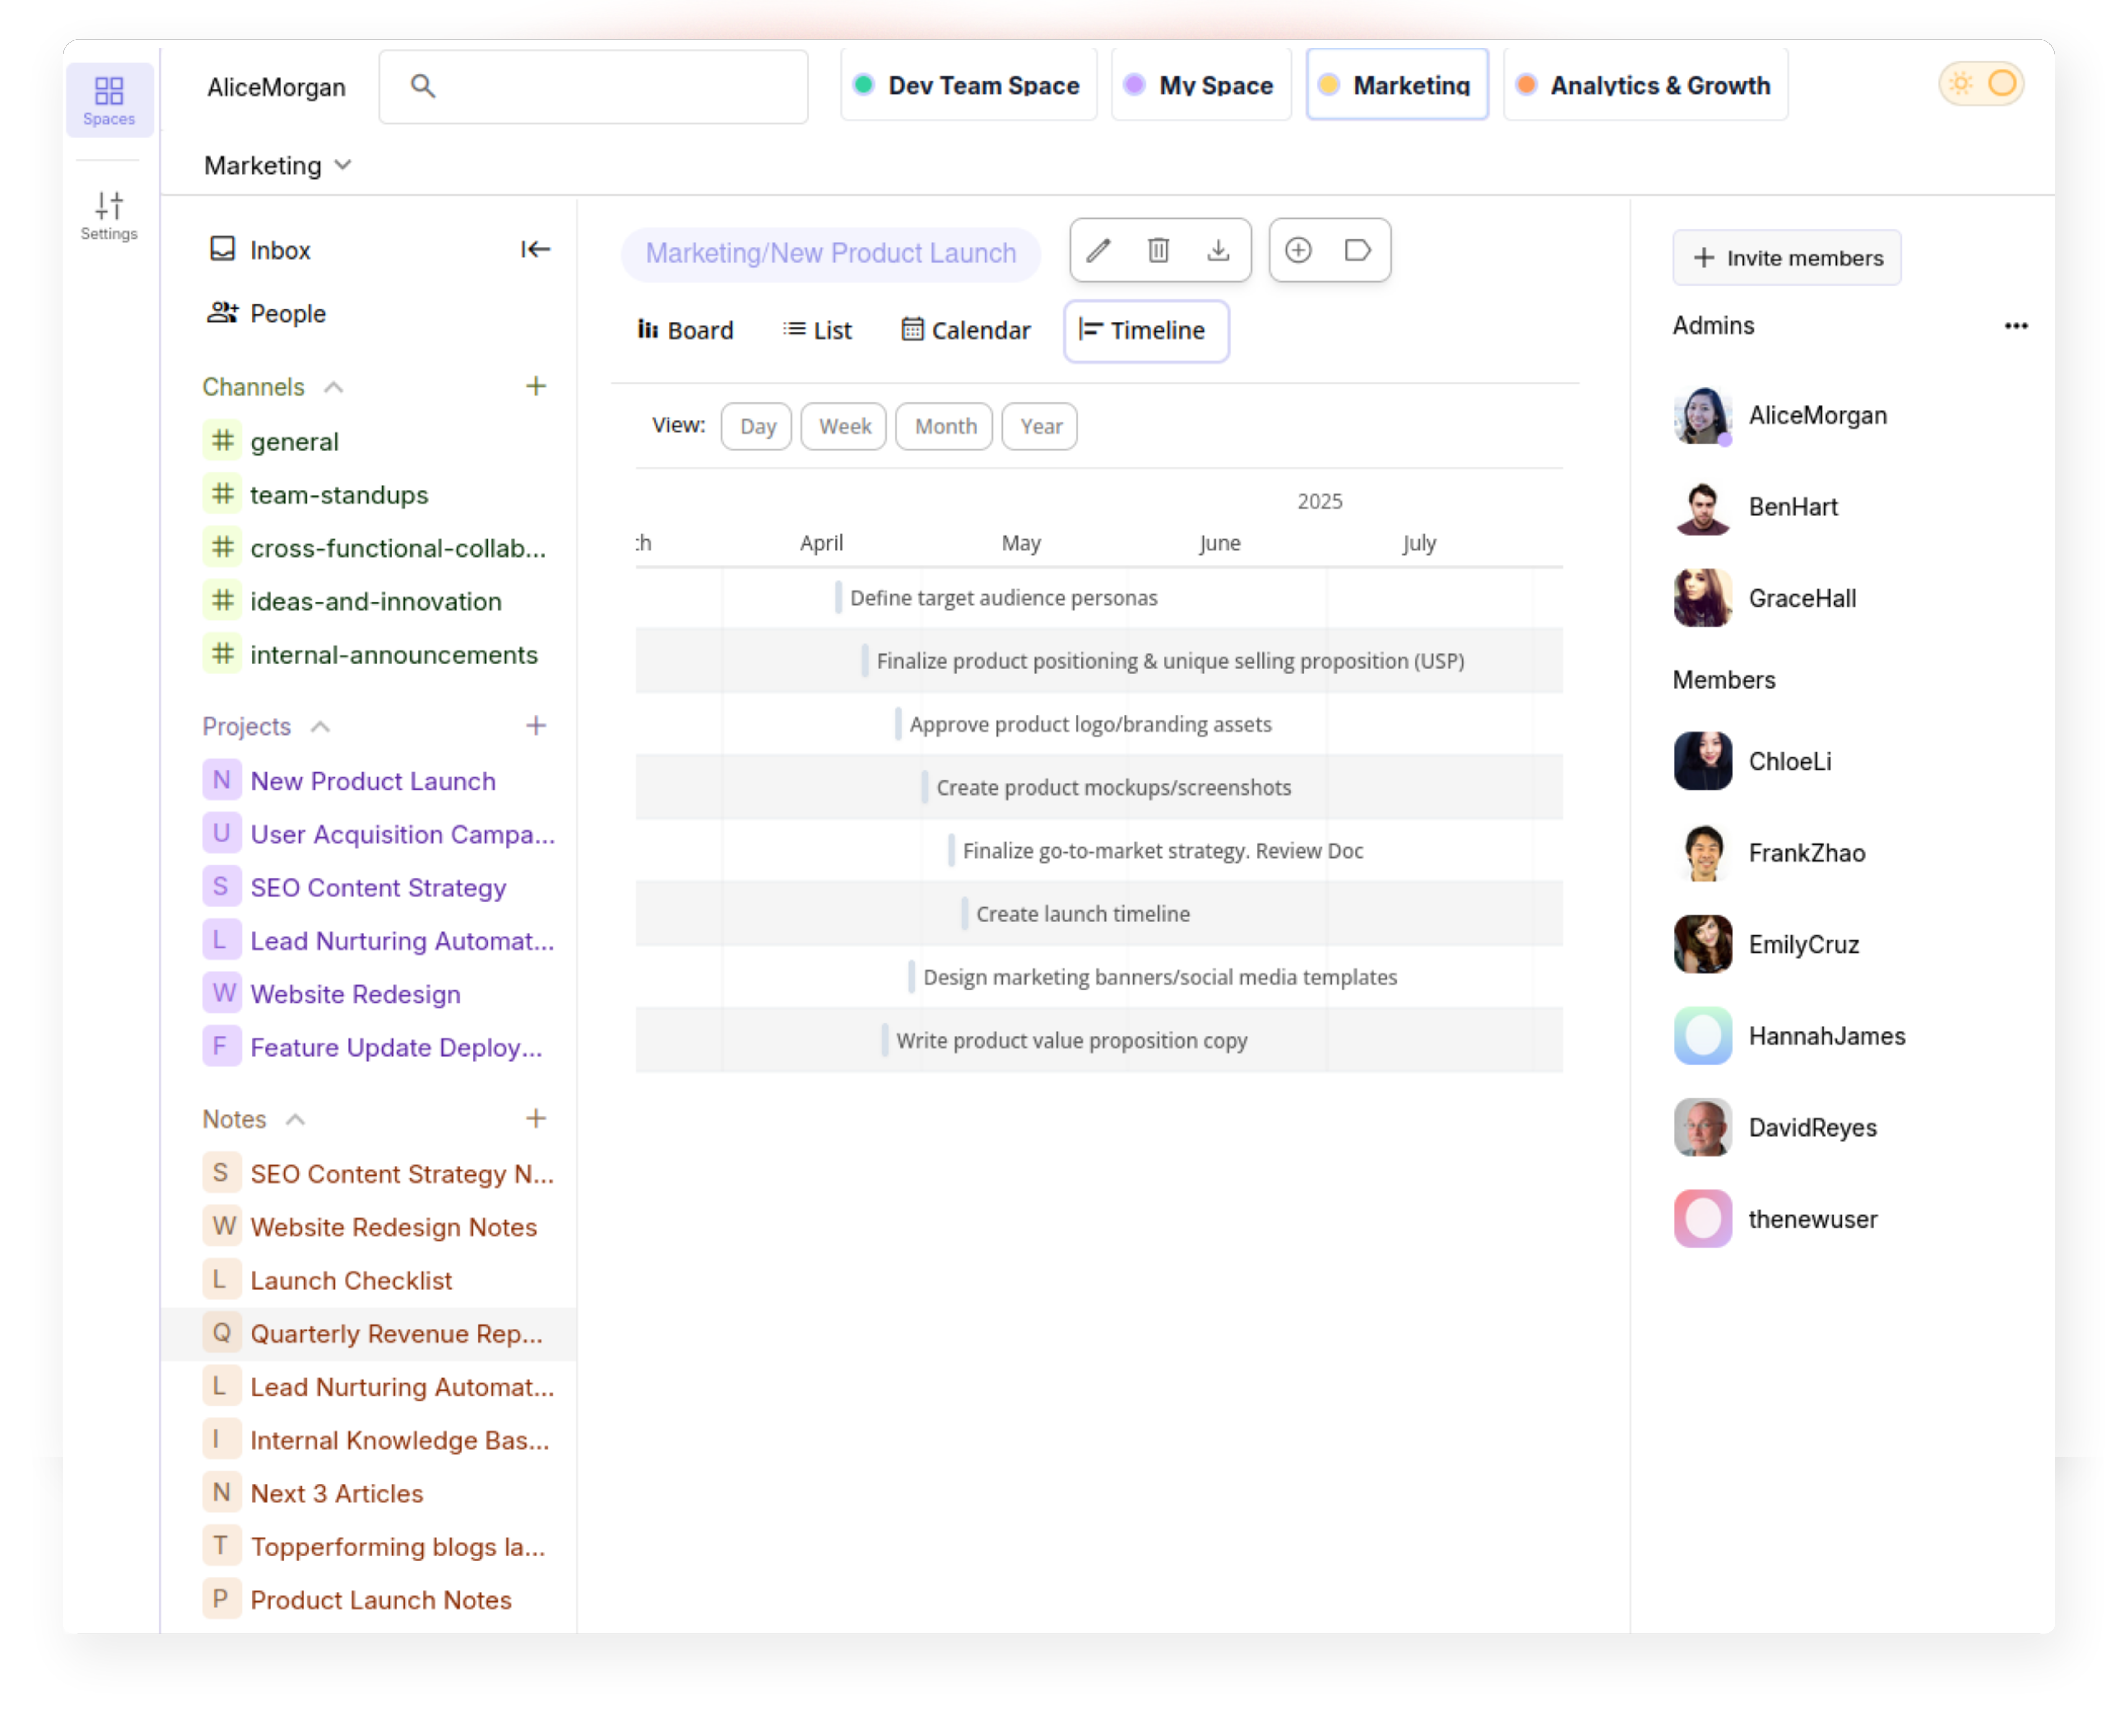2118x1736 pixels.
Task: Click the Invite members button
Action: point(1787,258)
